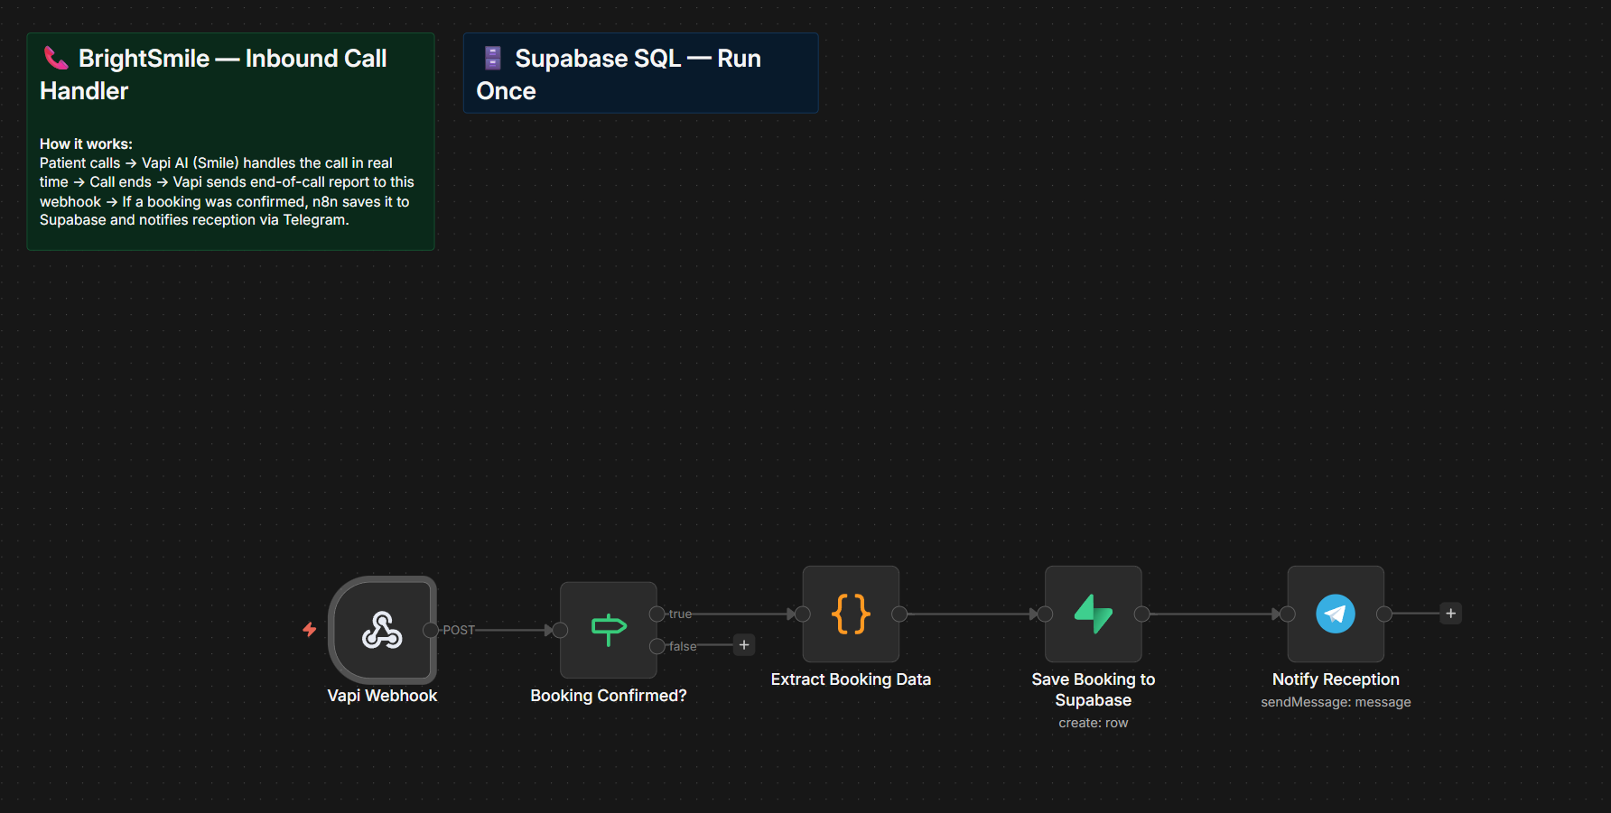Click the "Save Booking to Supabase" label

(x=1094, y=689)
